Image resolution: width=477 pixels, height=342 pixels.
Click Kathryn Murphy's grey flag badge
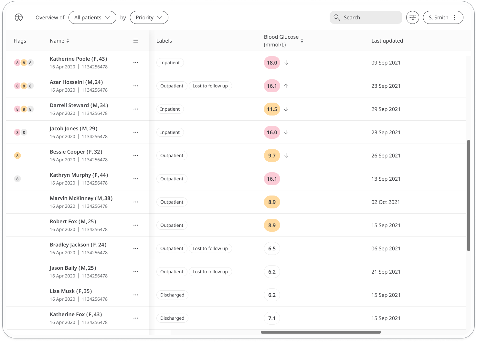[17, 179]
